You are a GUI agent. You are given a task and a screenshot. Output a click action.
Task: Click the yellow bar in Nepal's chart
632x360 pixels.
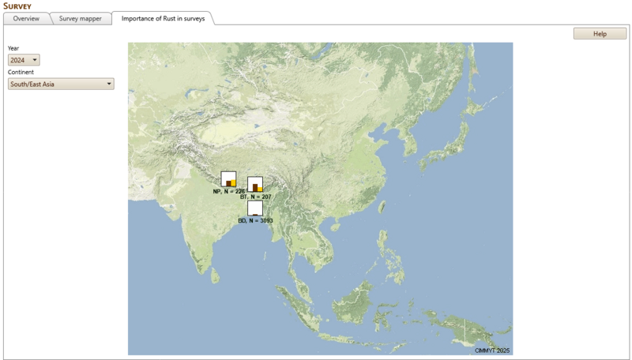(233, 183)
